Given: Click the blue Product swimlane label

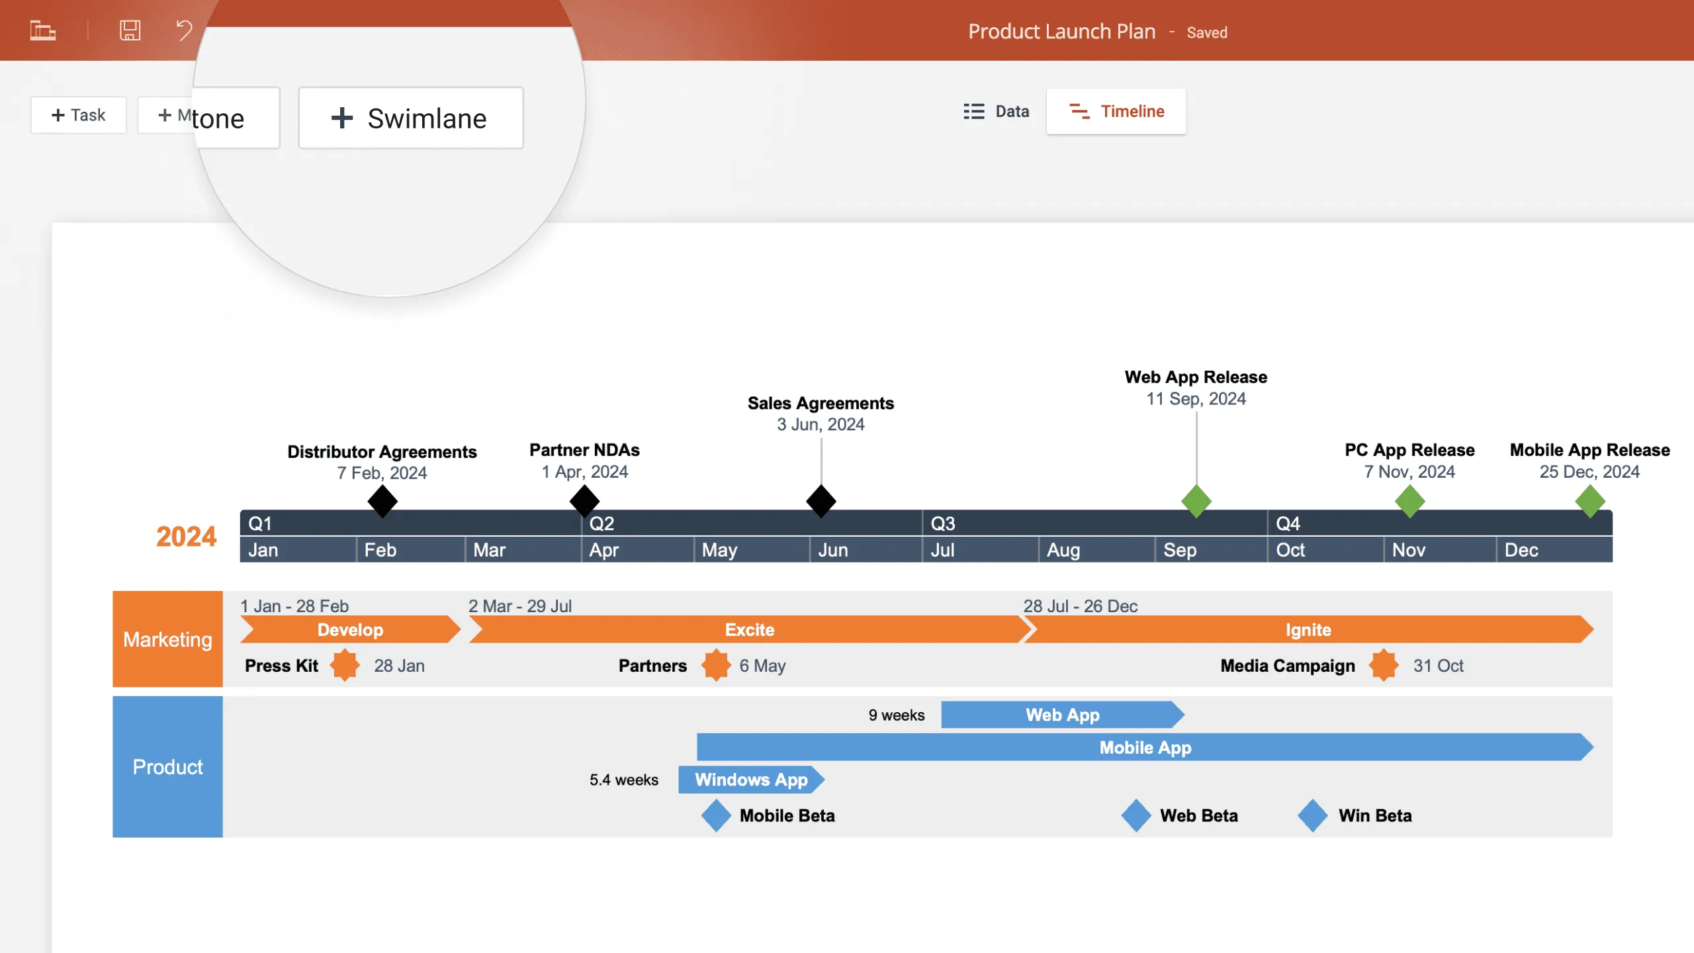Looking at the screenshot, I should coord(166,766).
